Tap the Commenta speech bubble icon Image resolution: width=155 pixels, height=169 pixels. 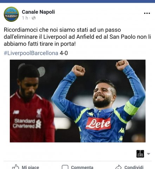tap(65, 167)
